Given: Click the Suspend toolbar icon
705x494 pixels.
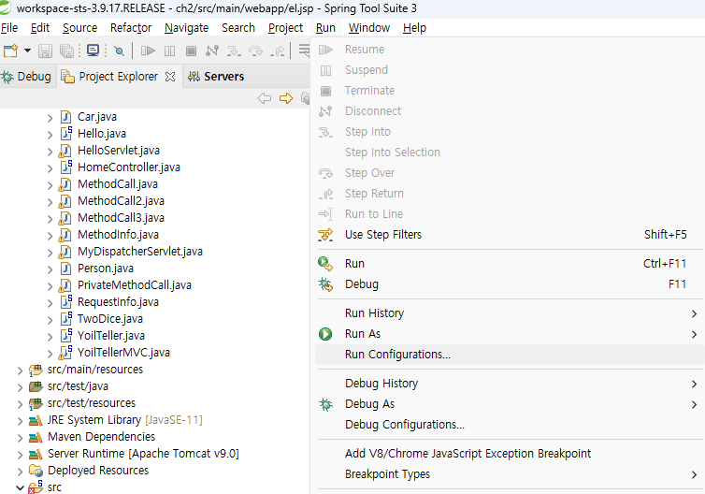Looking at the screenshot, I should pyautogui.click(x=169, y=51).
